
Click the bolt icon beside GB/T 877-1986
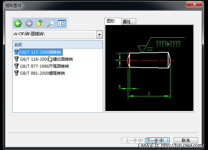point(16,66)
